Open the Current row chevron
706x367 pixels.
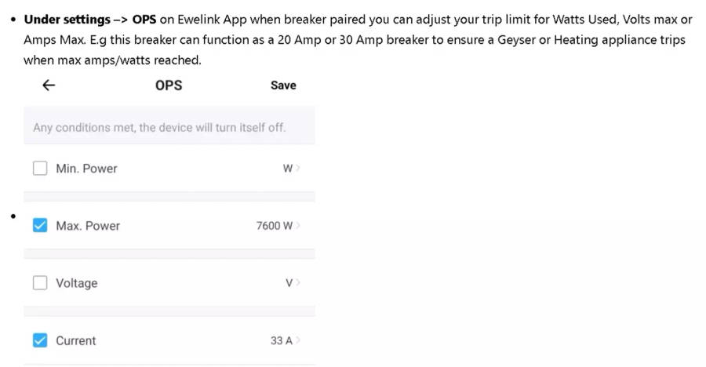299,340
